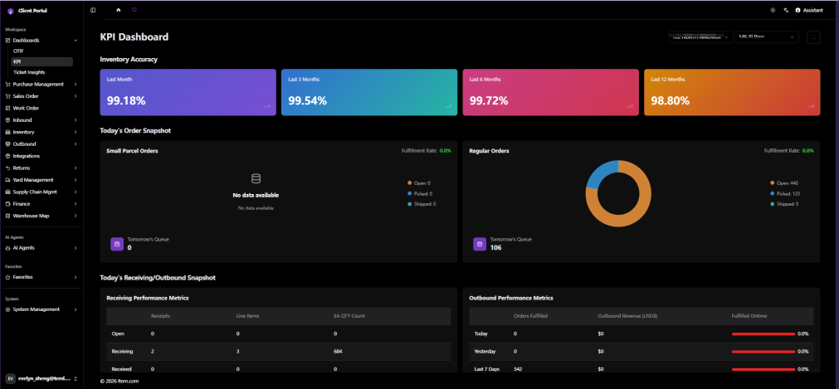Switch theme with the sun icon
839x389 pixels.
[772, 10]
